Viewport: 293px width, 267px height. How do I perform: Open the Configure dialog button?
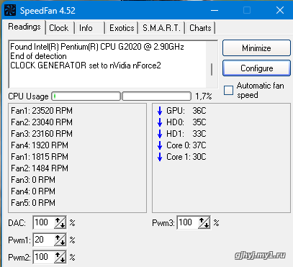click(256, 68)
